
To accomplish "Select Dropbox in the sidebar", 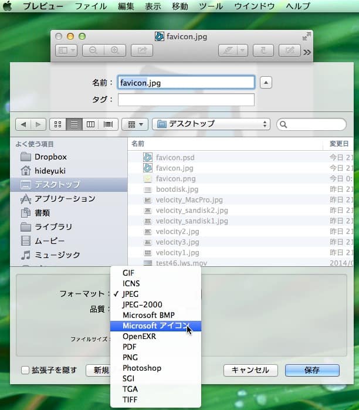I will [50, 157].
